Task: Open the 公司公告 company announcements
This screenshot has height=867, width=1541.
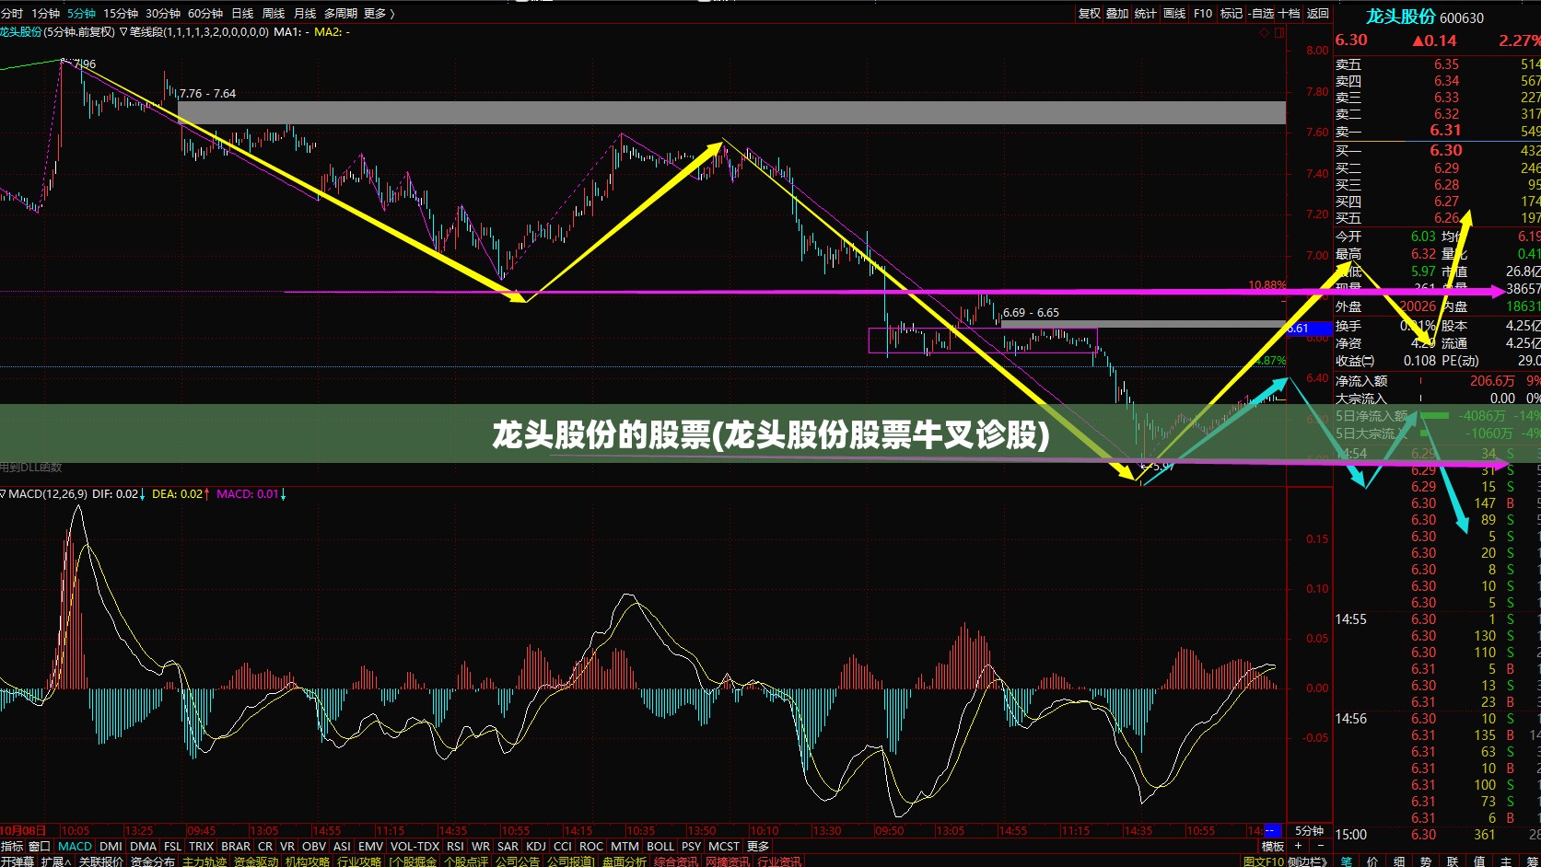Action: pyautogui.click(x=518, y=861)
